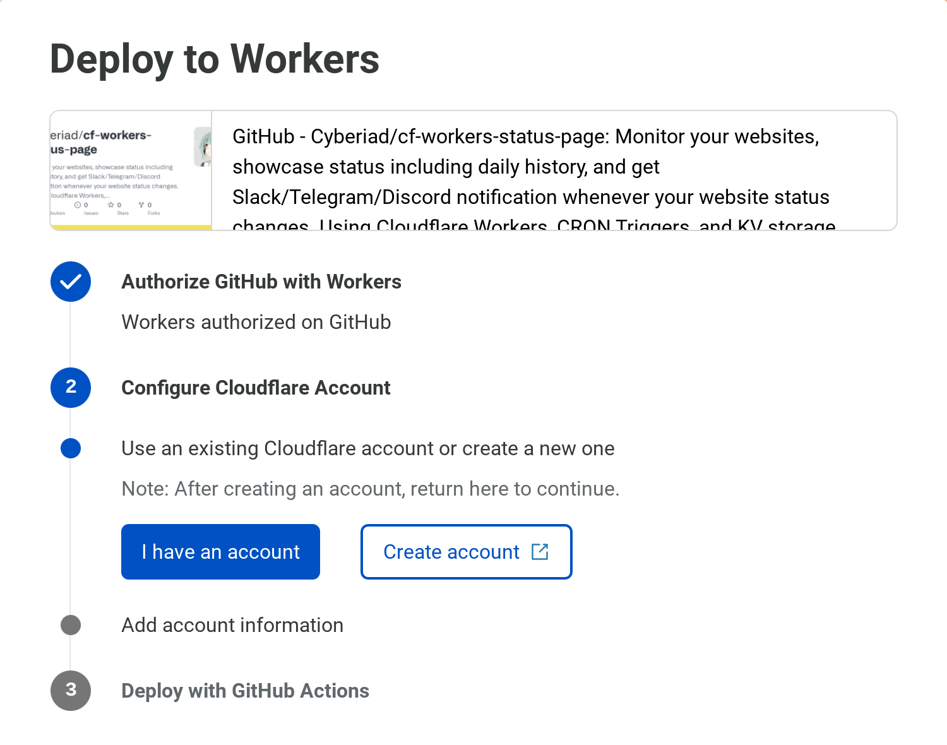The image size is (947, 745).
Task: Click the gray step 3 number circle
Action: 71,691
